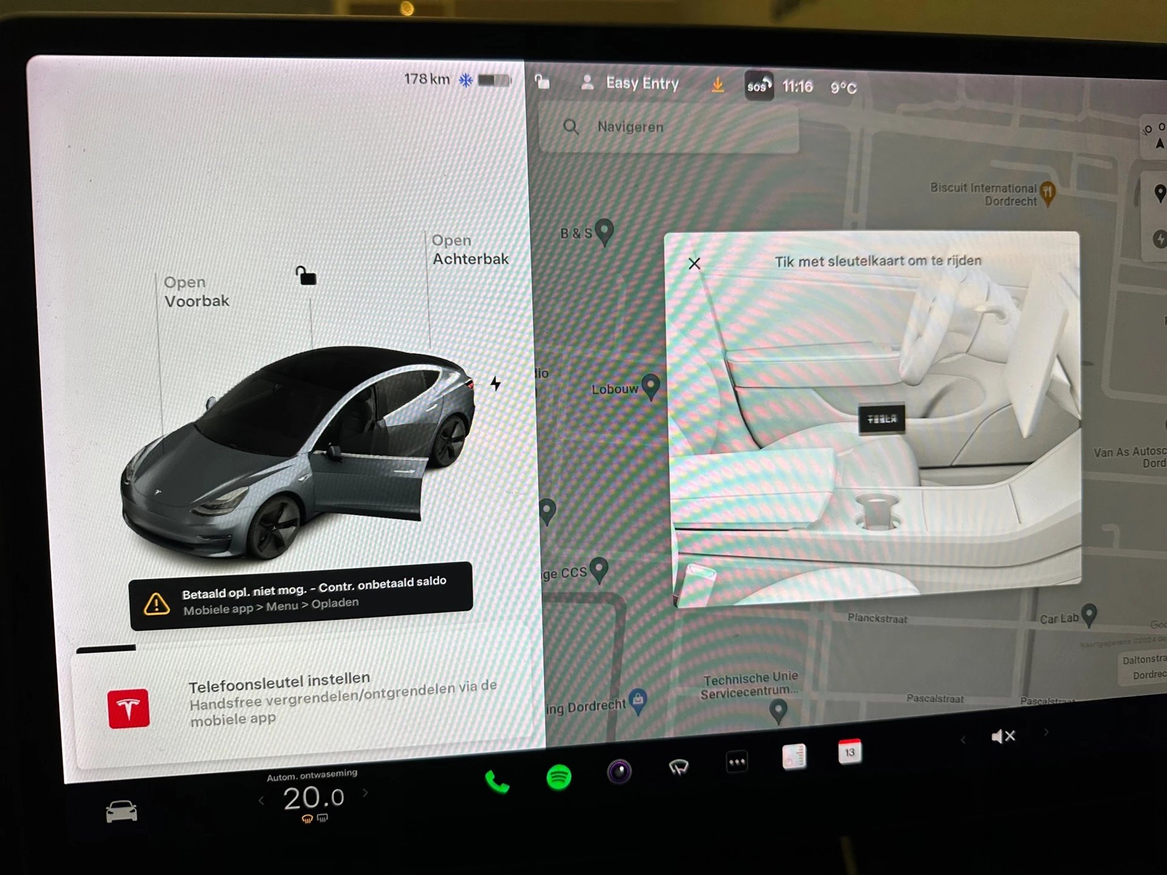Image resolution: width=1167 pixels, height=875 pixels.
Task: Tap the software download arrow icon
Action: tap(717, 85)
